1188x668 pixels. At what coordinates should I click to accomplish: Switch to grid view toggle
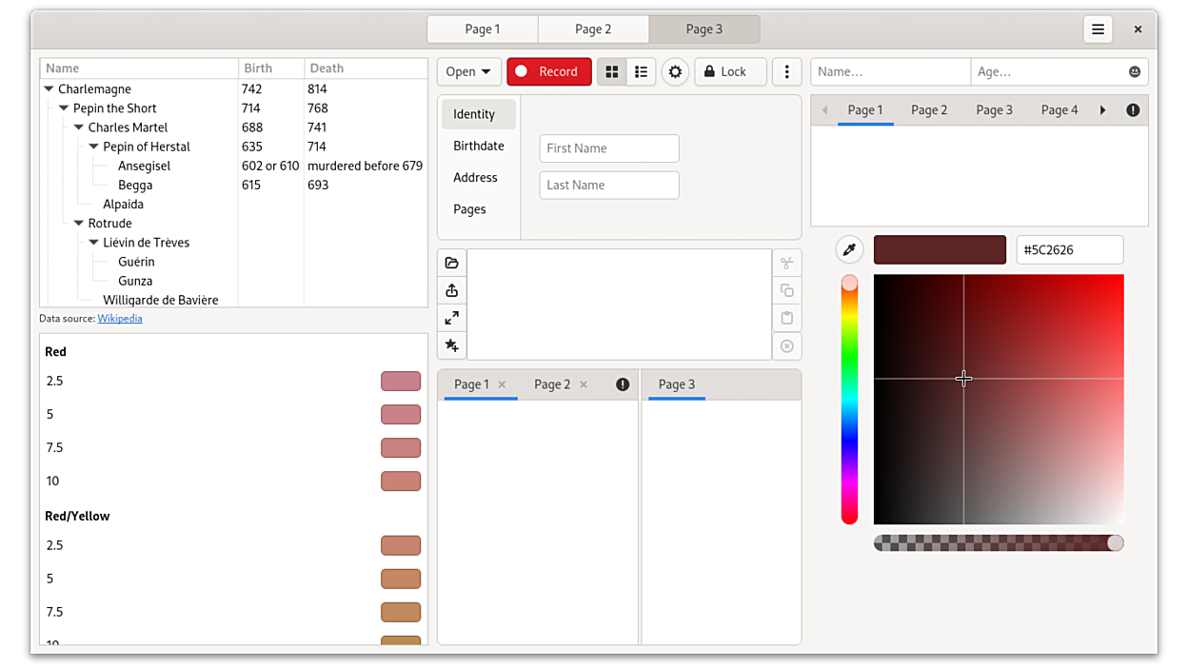click(x=612, y=71)
